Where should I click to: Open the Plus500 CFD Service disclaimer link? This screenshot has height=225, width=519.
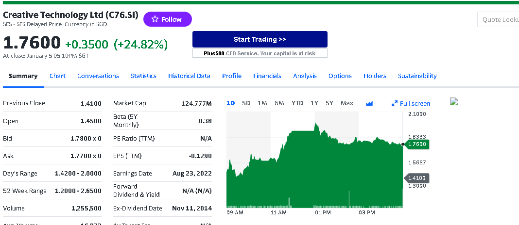point(260,53)
